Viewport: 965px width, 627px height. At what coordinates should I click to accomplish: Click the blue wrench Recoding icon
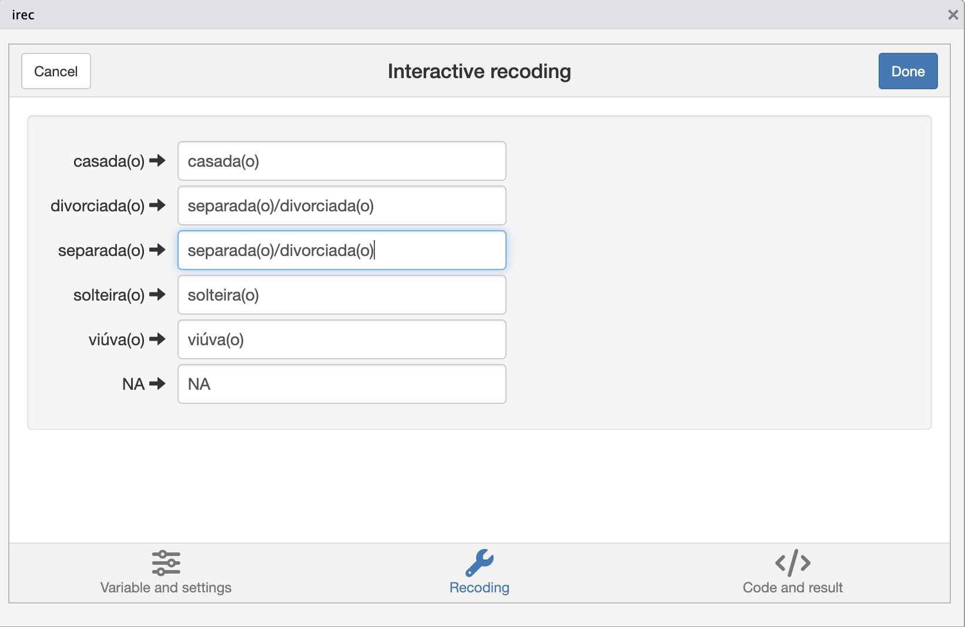[x=479, y=562]
